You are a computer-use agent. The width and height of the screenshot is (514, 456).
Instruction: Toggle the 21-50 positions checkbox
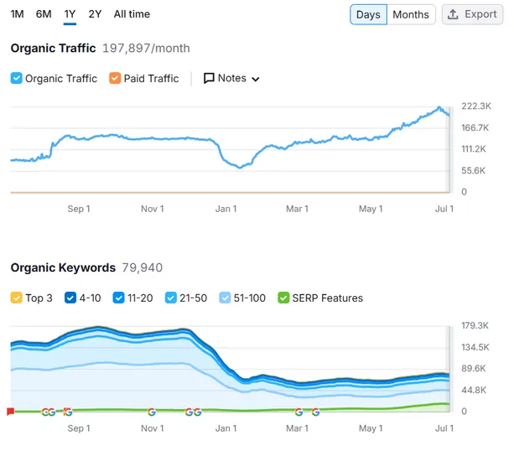point(171,298)
